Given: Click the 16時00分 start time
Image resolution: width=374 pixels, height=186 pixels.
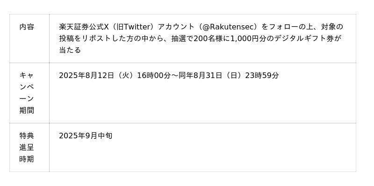Looking at the screenshot, I should 154,76.
